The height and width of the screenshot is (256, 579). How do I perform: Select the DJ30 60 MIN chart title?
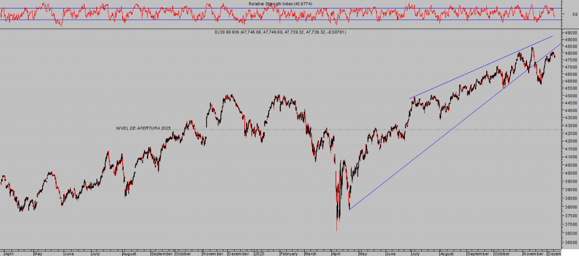point(293,32)
